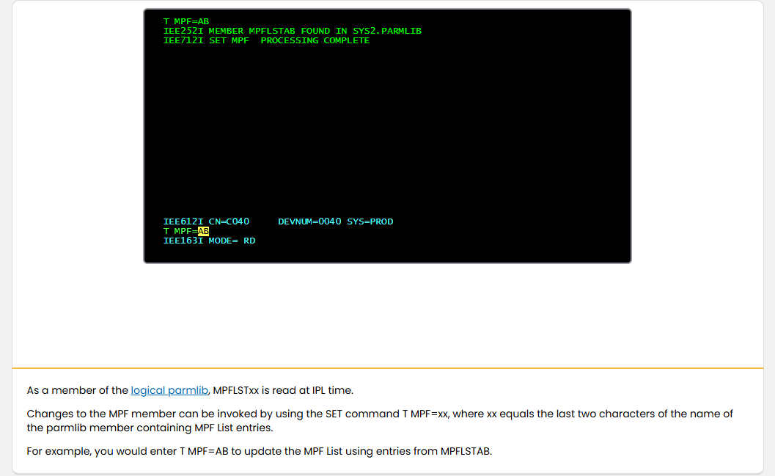
Task: Click the IEE612I CN=C040 status text
Action: coord(206,221)
